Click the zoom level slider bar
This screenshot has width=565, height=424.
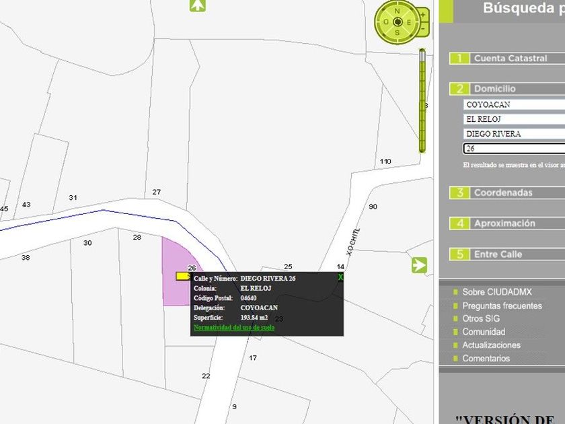tap(422, 101)
